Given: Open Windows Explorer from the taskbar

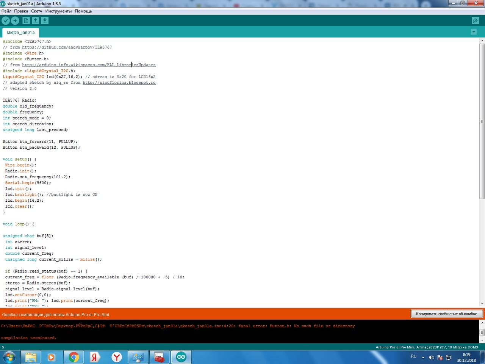Looking at the screenshot, I should click(x=31, y=357).
